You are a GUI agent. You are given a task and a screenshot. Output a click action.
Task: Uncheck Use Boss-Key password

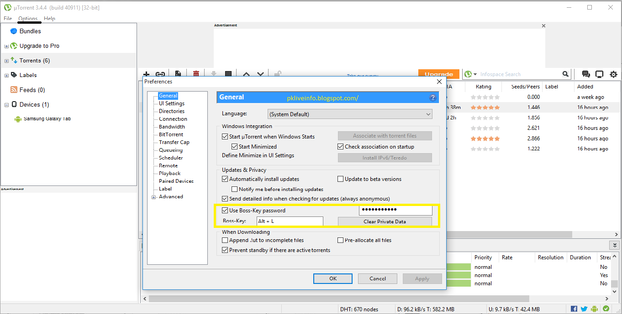pos(225,211)
